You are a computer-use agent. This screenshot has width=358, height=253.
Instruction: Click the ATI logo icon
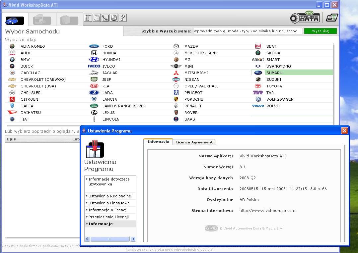click(332, 18)
